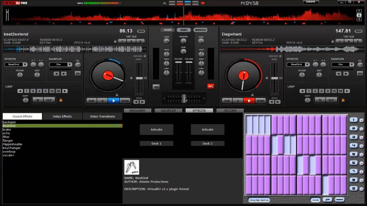Viewport: 367px width, 206px height.
Task: Select previous sample on Dagwhani sampler
Action: tap(339, 74)
